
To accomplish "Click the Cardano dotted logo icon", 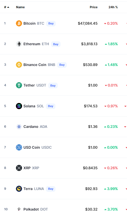I will tap(19, 127).
